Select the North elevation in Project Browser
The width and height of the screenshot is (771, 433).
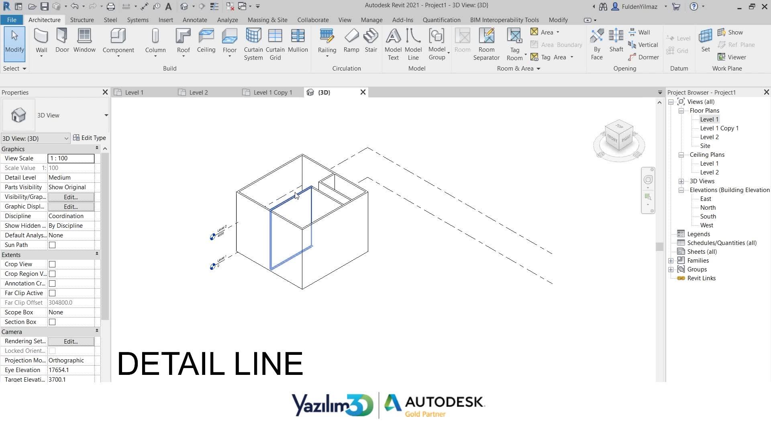tap(708, 208)
